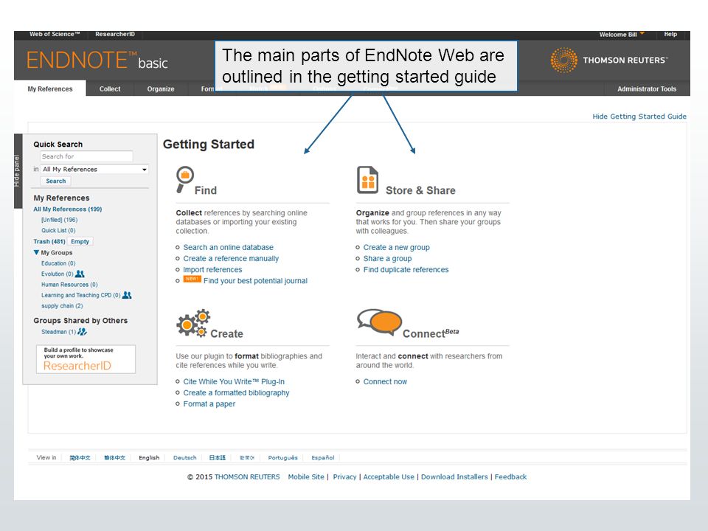Image resolution: width=708 pixels, height=531 pixels.
Task: Click Format a paper link
Action: pos(209,404)
